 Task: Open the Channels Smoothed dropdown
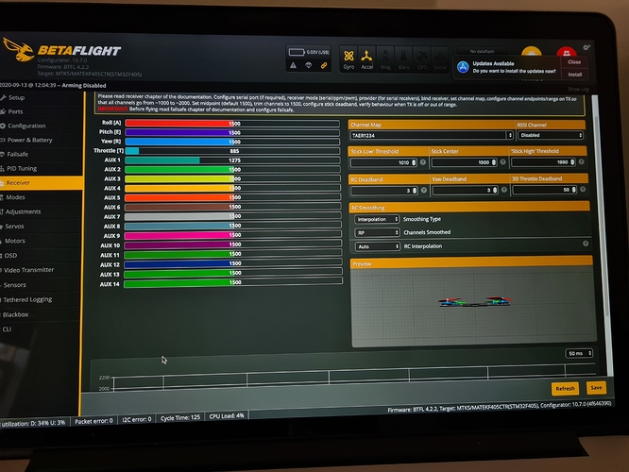tap(377, 232)
